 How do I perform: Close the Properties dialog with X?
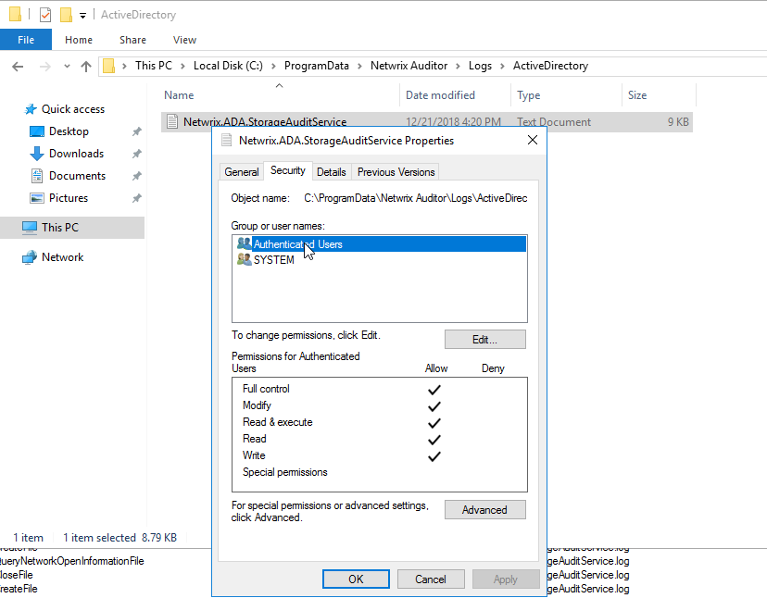(x=533, y=141)
